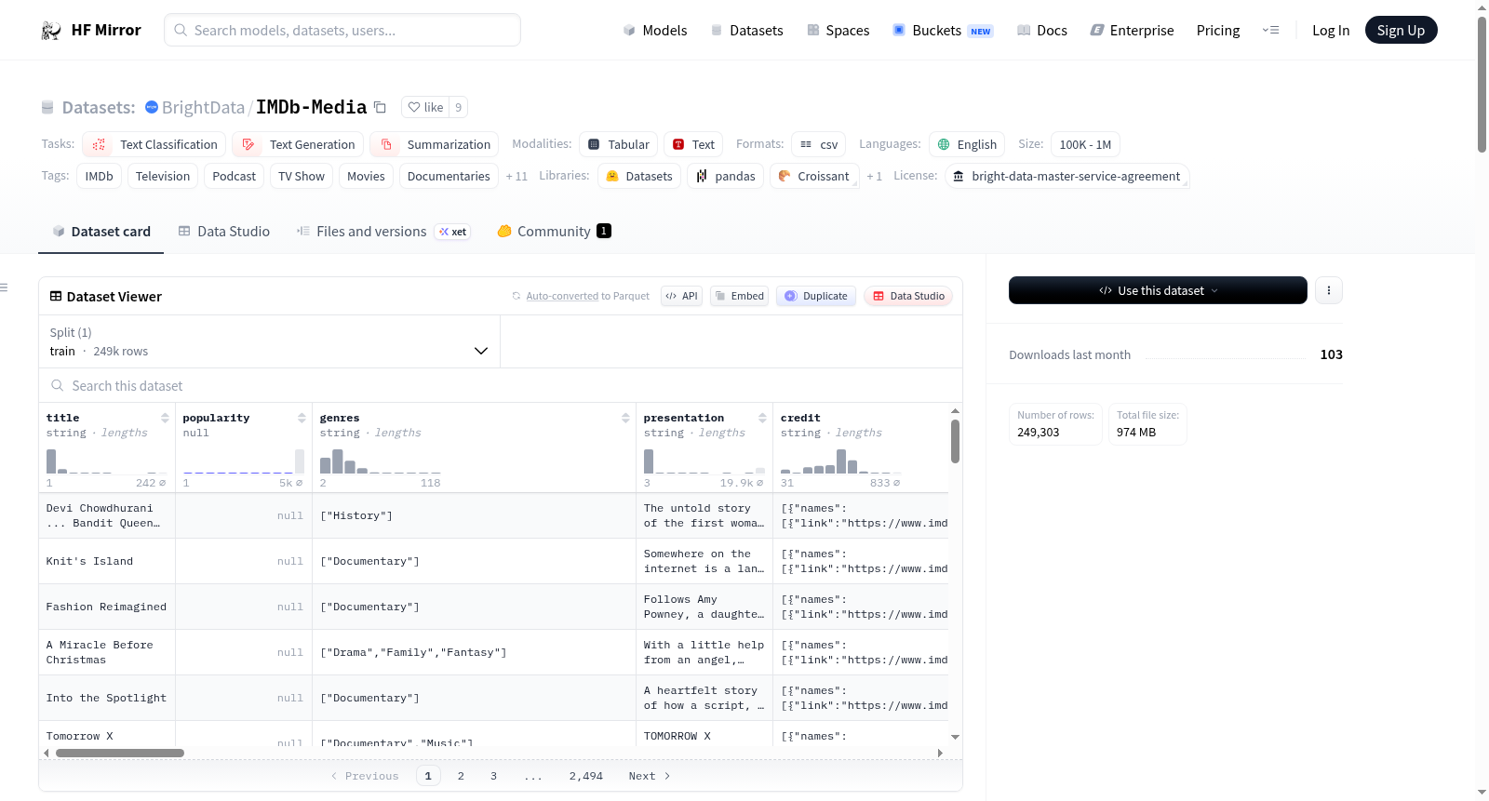Select the csv format tag
Image resolution: width=1489 pixels, height=801 pixels.
click(819, 144)
